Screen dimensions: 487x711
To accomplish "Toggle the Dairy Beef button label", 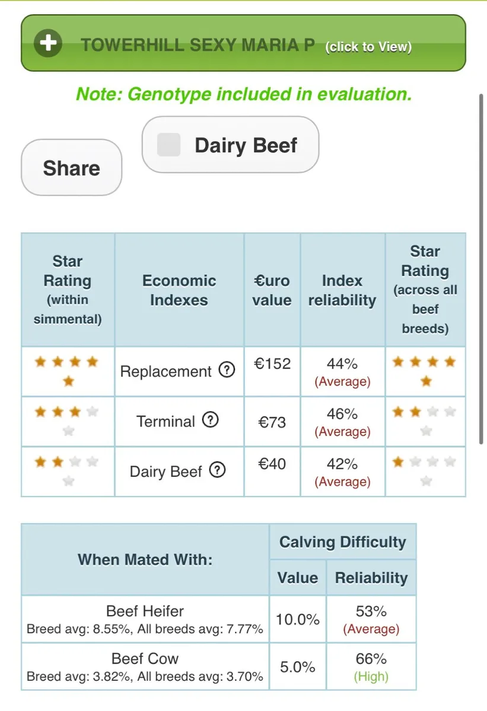I will point(246,145).
